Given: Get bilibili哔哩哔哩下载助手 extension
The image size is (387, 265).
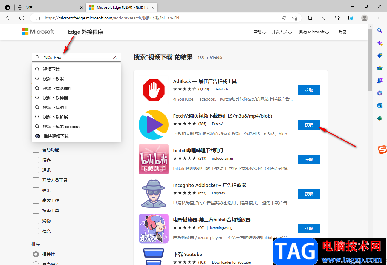Looking at the screenshot, I should click(309, 159).
